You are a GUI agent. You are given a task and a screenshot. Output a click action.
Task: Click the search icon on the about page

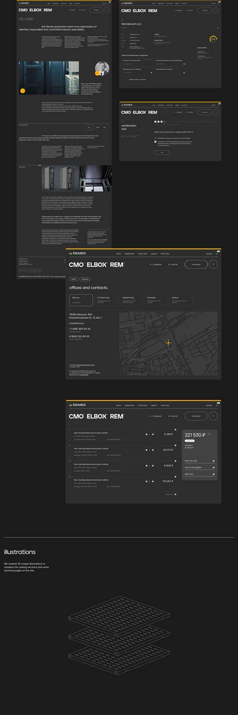pos(106,10)
